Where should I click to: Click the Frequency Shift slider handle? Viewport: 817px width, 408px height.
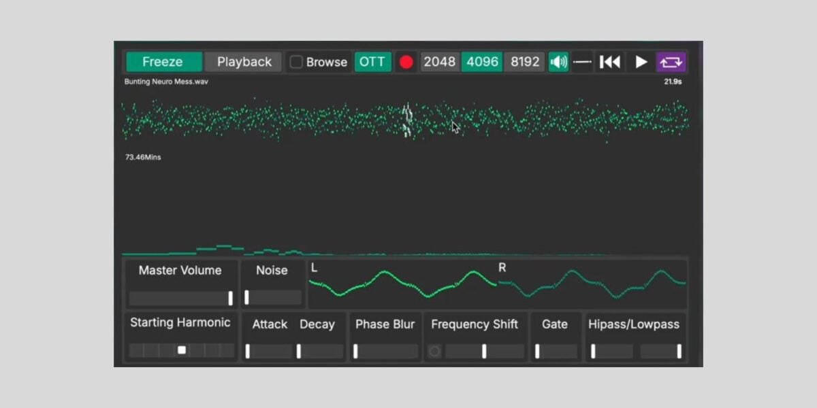[x=484, y=351]
